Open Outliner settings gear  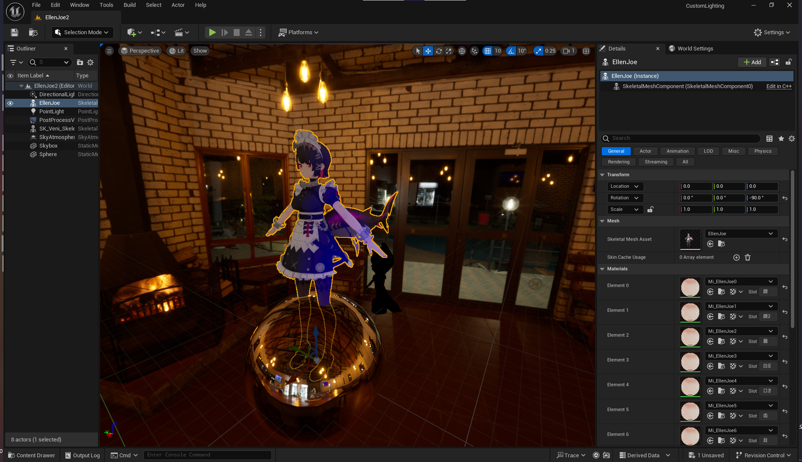[90, 62]
